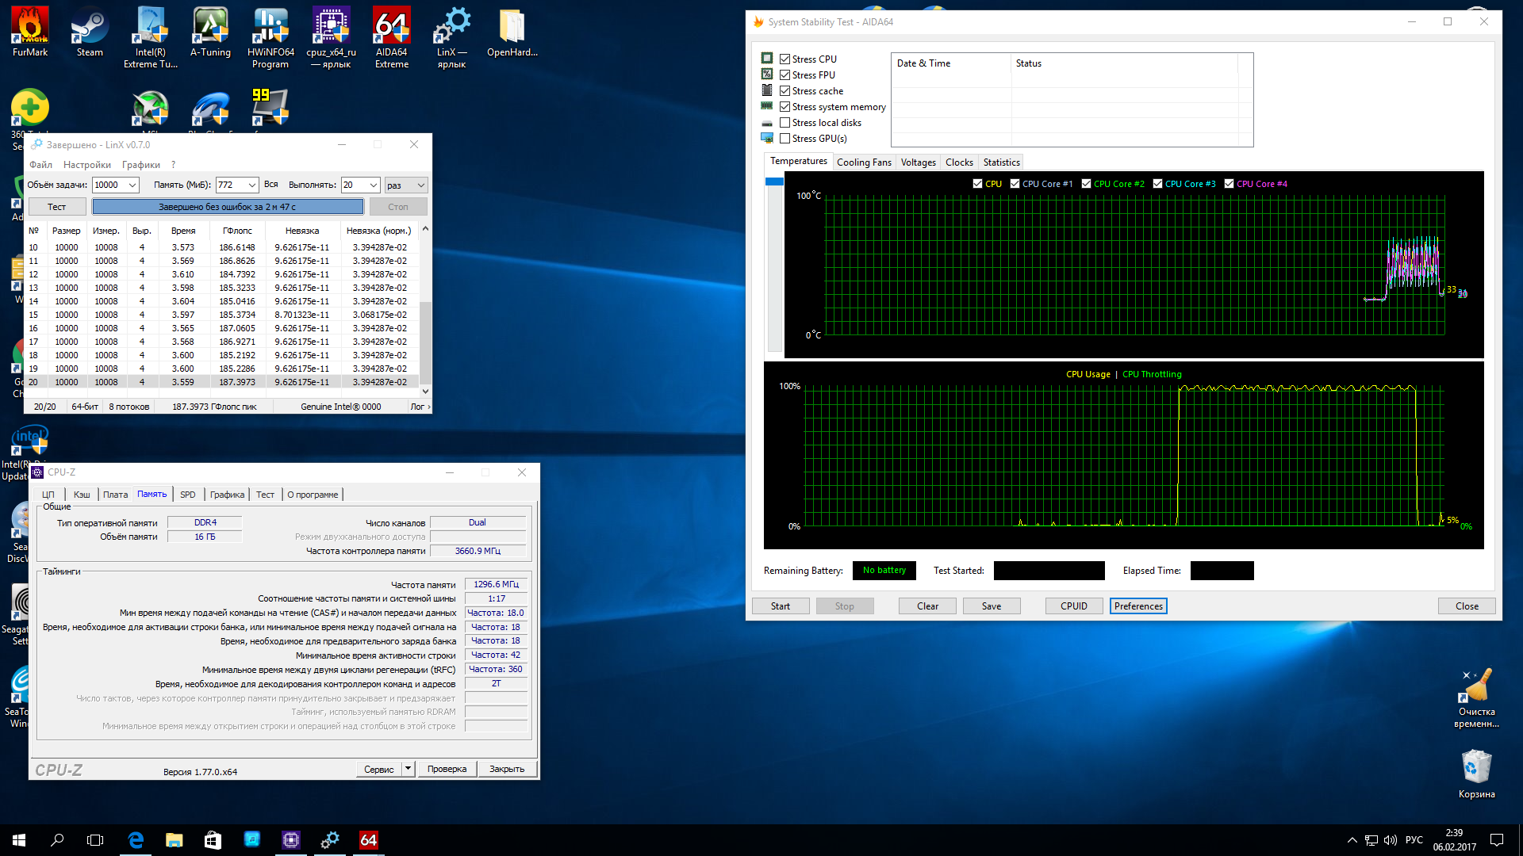The width and height of the screenshot is (1523, 856).
Task: Open the Память (МиБ) memory dropdown
Action: (x=251, y=185)
